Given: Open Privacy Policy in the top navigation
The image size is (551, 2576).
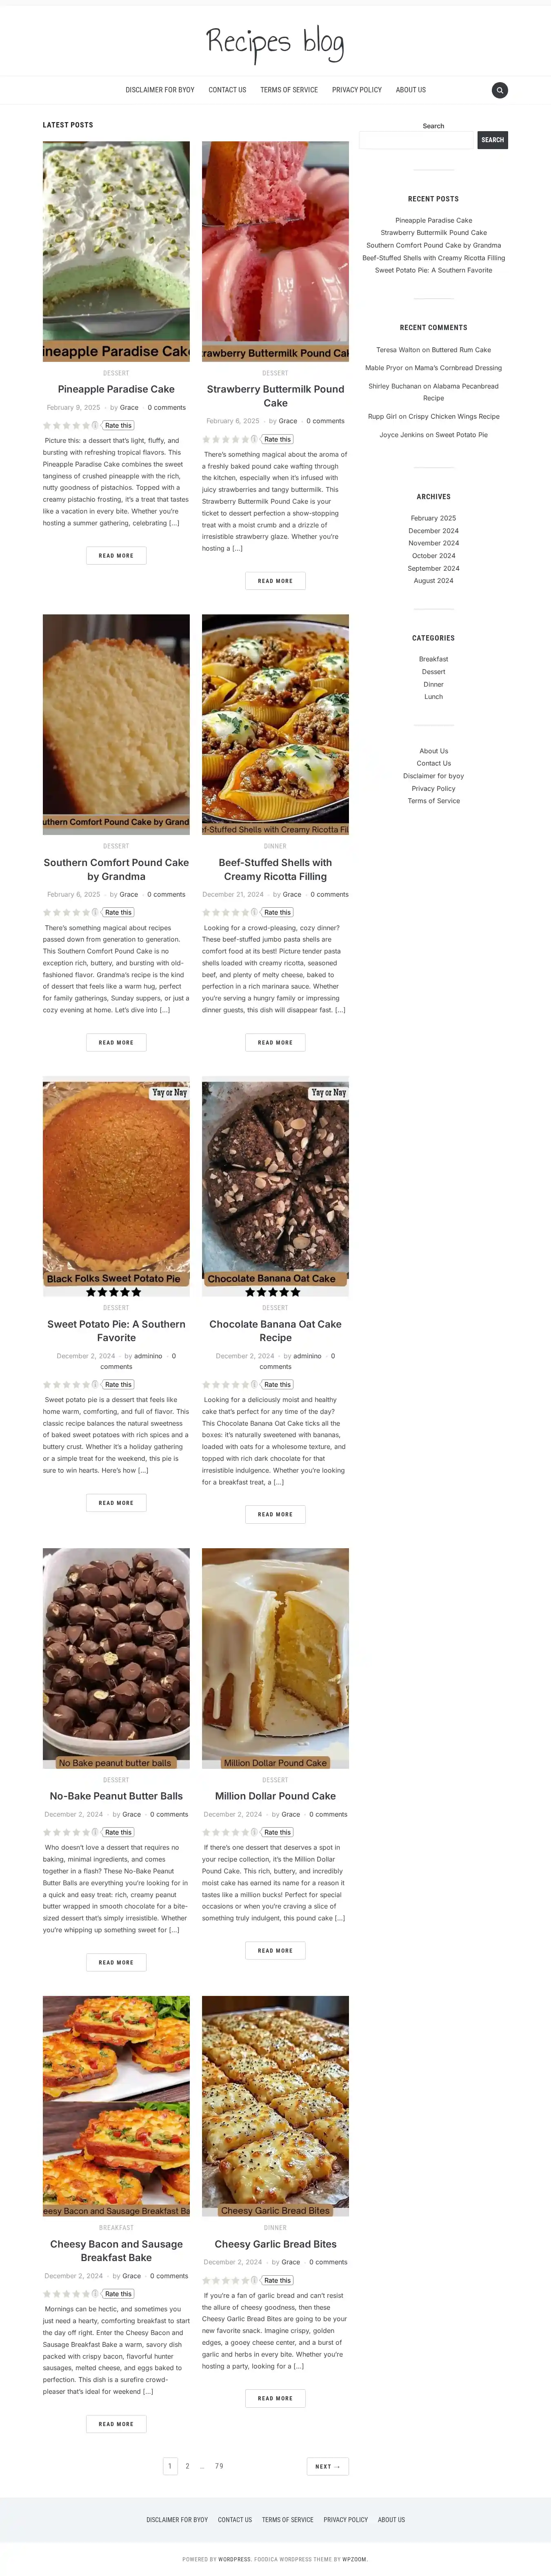Looking at the screenshot, I should click(x=357, y=90).
